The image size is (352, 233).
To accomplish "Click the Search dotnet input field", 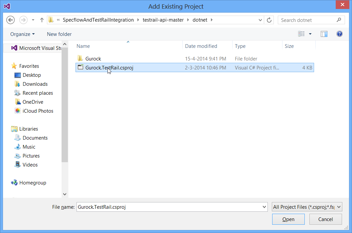I will [306, 20].
